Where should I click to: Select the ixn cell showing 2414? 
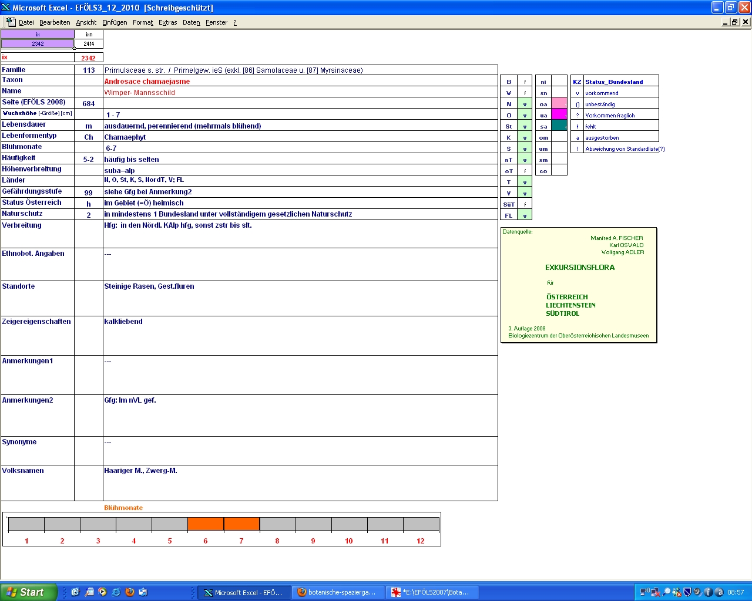pyautogui.click(x=89, y=43)
